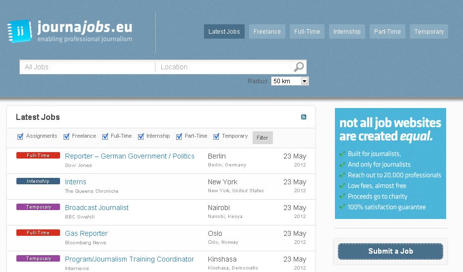
Task: Click the 'Internews' company text
Action: click(x=77, y=268)
